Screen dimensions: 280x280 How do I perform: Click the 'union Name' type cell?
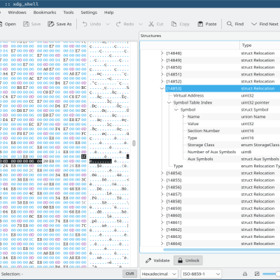click(x=253, y=117)
